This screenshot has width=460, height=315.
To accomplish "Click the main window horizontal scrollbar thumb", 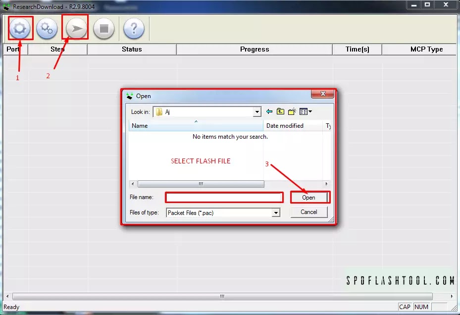I will (x=222, y=296).
